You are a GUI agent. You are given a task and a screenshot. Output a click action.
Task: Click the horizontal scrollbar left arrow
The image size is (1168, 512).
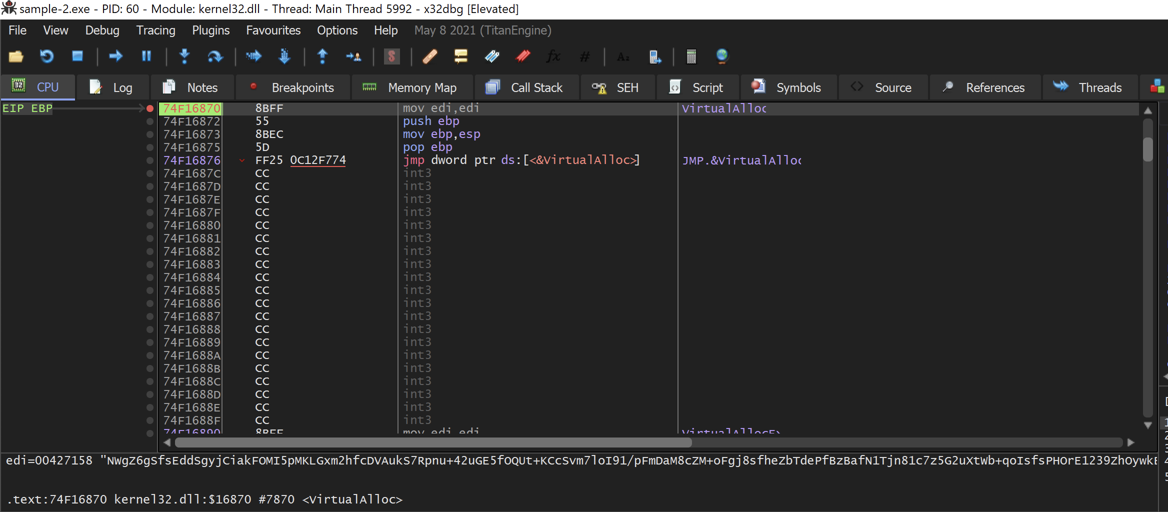click(167, 442)
